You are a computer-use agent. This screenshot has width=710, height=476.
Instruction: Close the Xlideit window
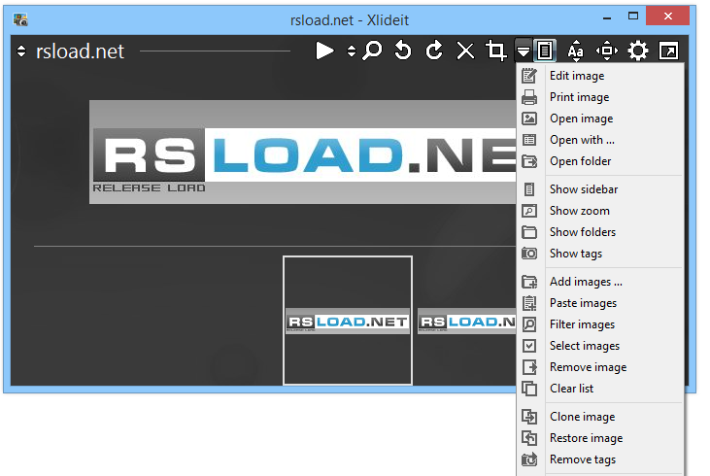668,17
